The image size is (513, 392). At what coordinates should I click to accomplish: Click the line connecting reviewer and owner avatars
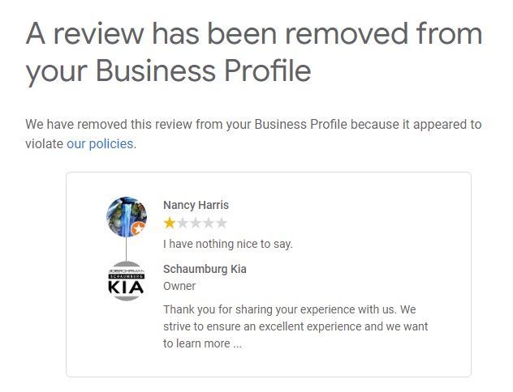(127, 249)
